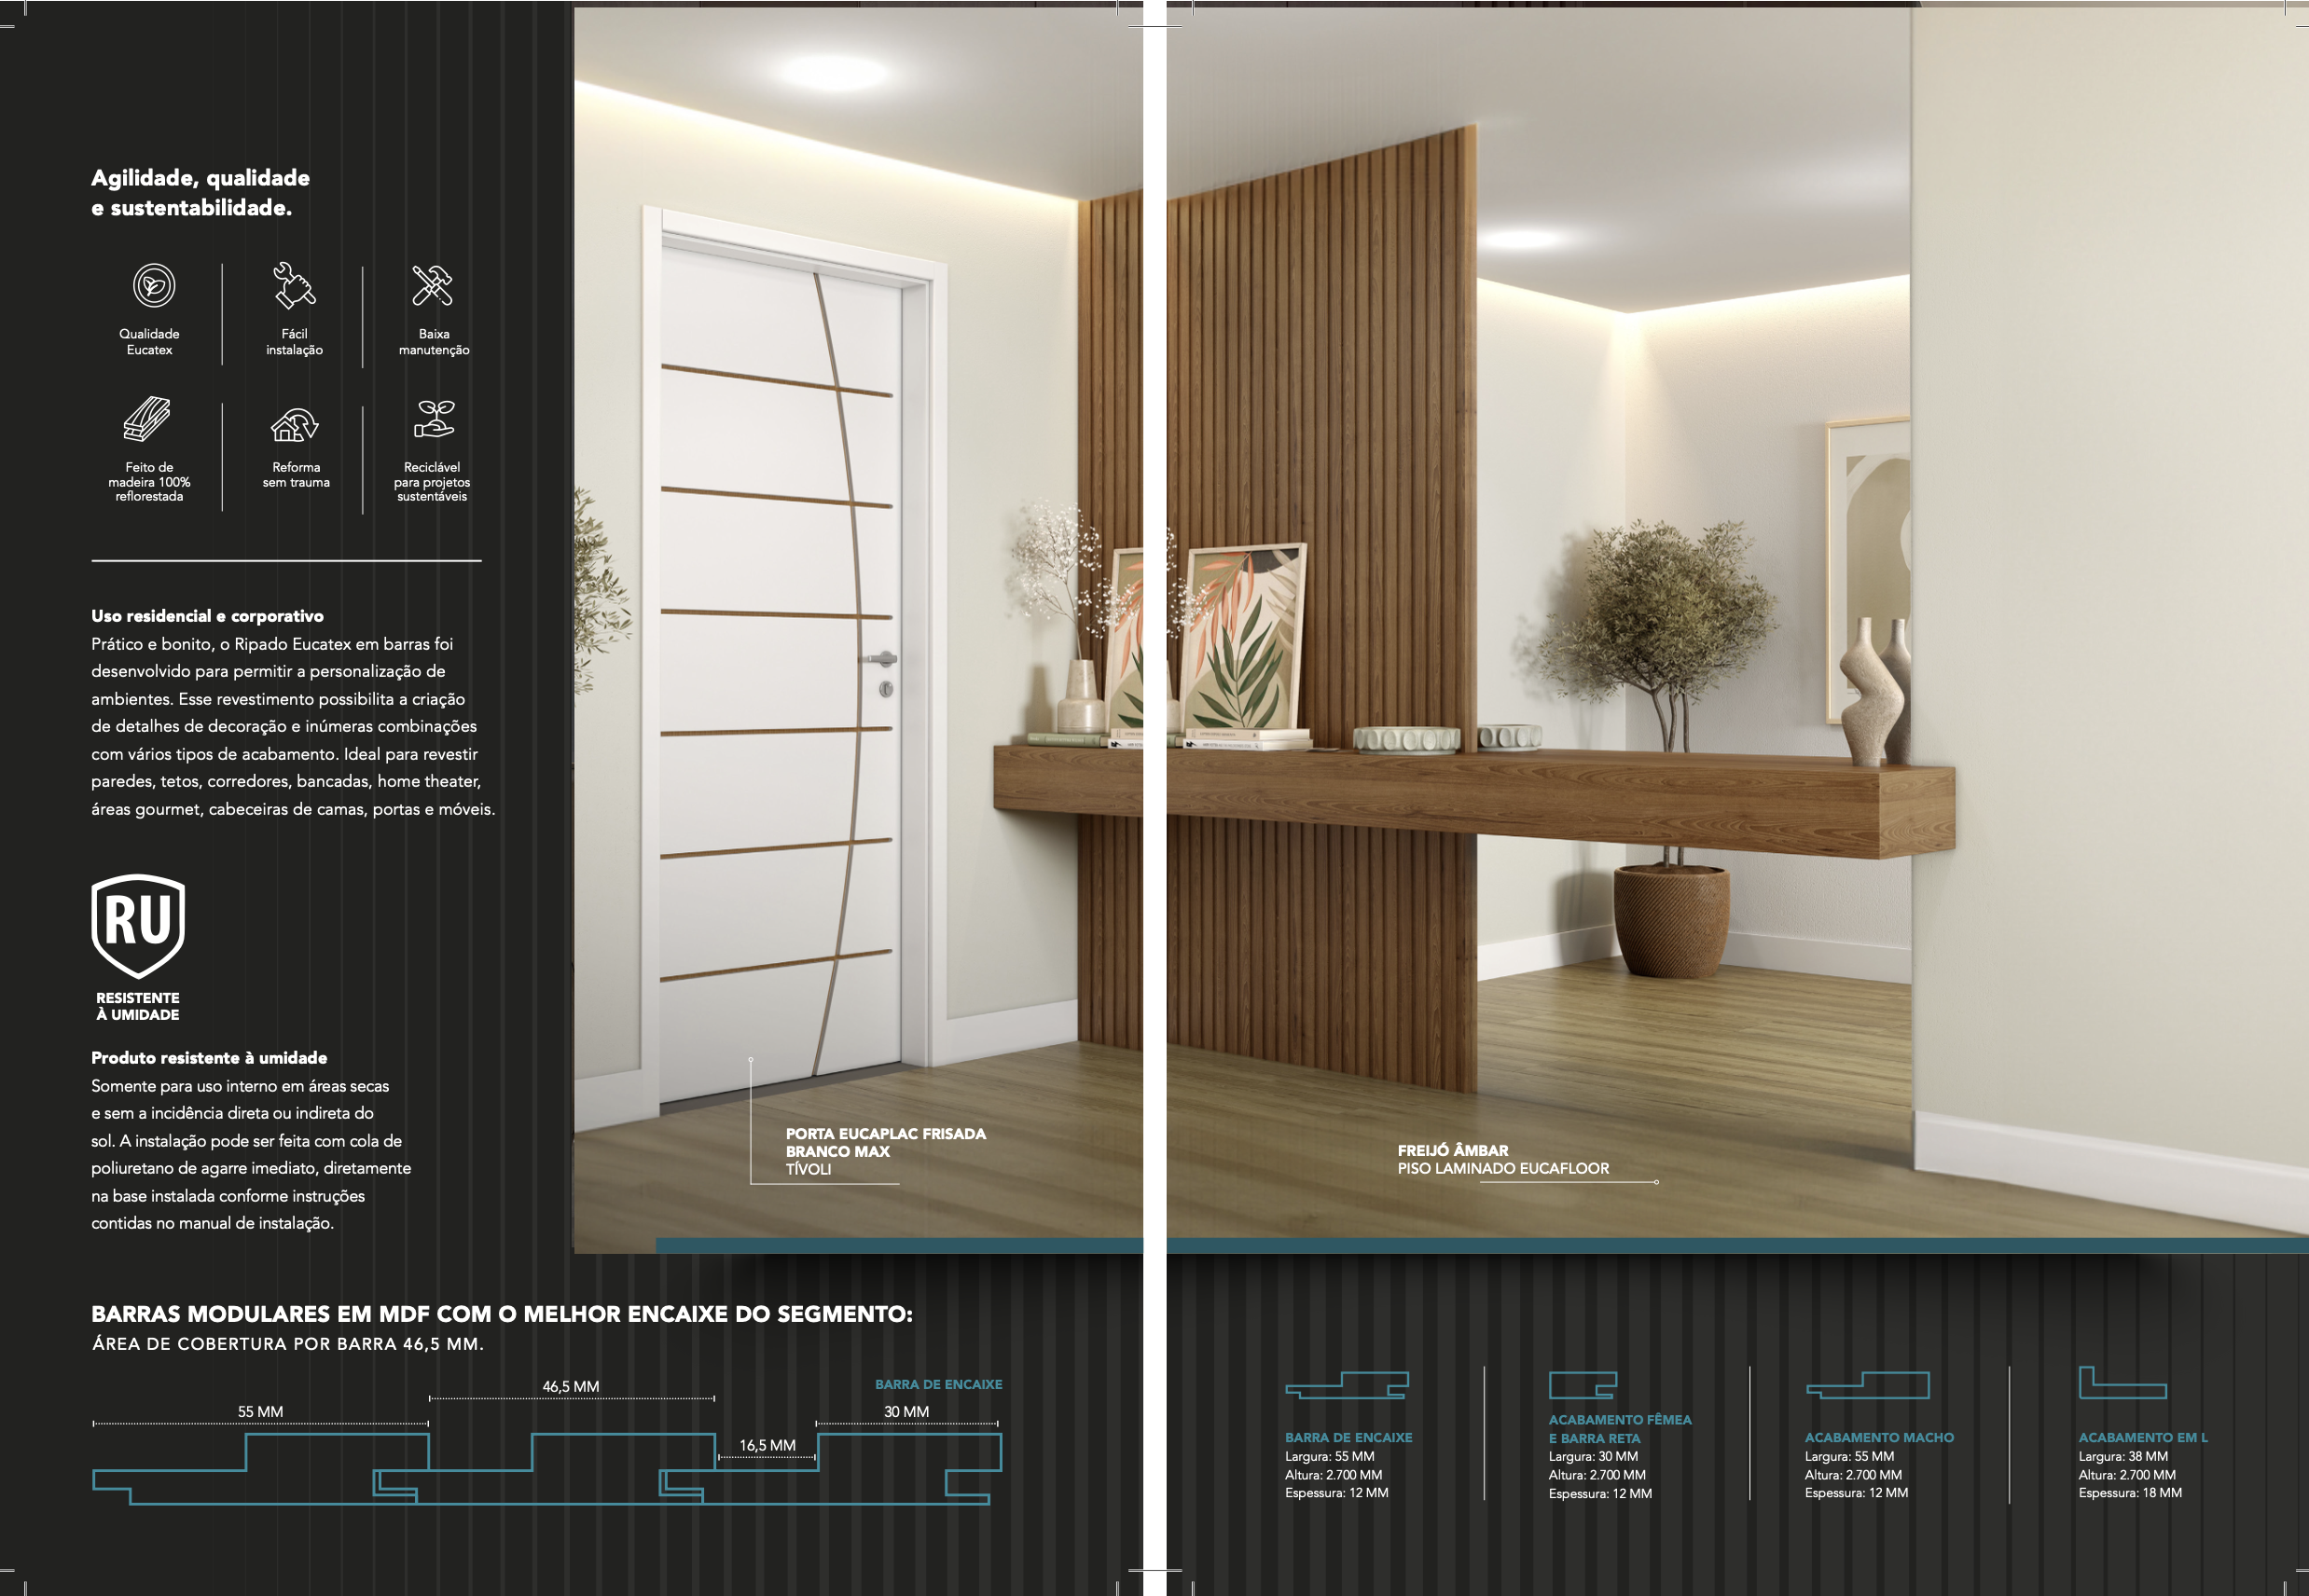Click the Barras Modulares em MDF title
Viewport: 2309px width, 1596px height.
coord(501,1314)
